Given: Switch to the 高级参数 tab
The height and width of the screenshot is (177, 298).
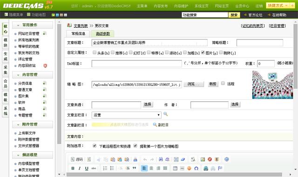Looking at the screenshot, I should (x=102, y=34).
